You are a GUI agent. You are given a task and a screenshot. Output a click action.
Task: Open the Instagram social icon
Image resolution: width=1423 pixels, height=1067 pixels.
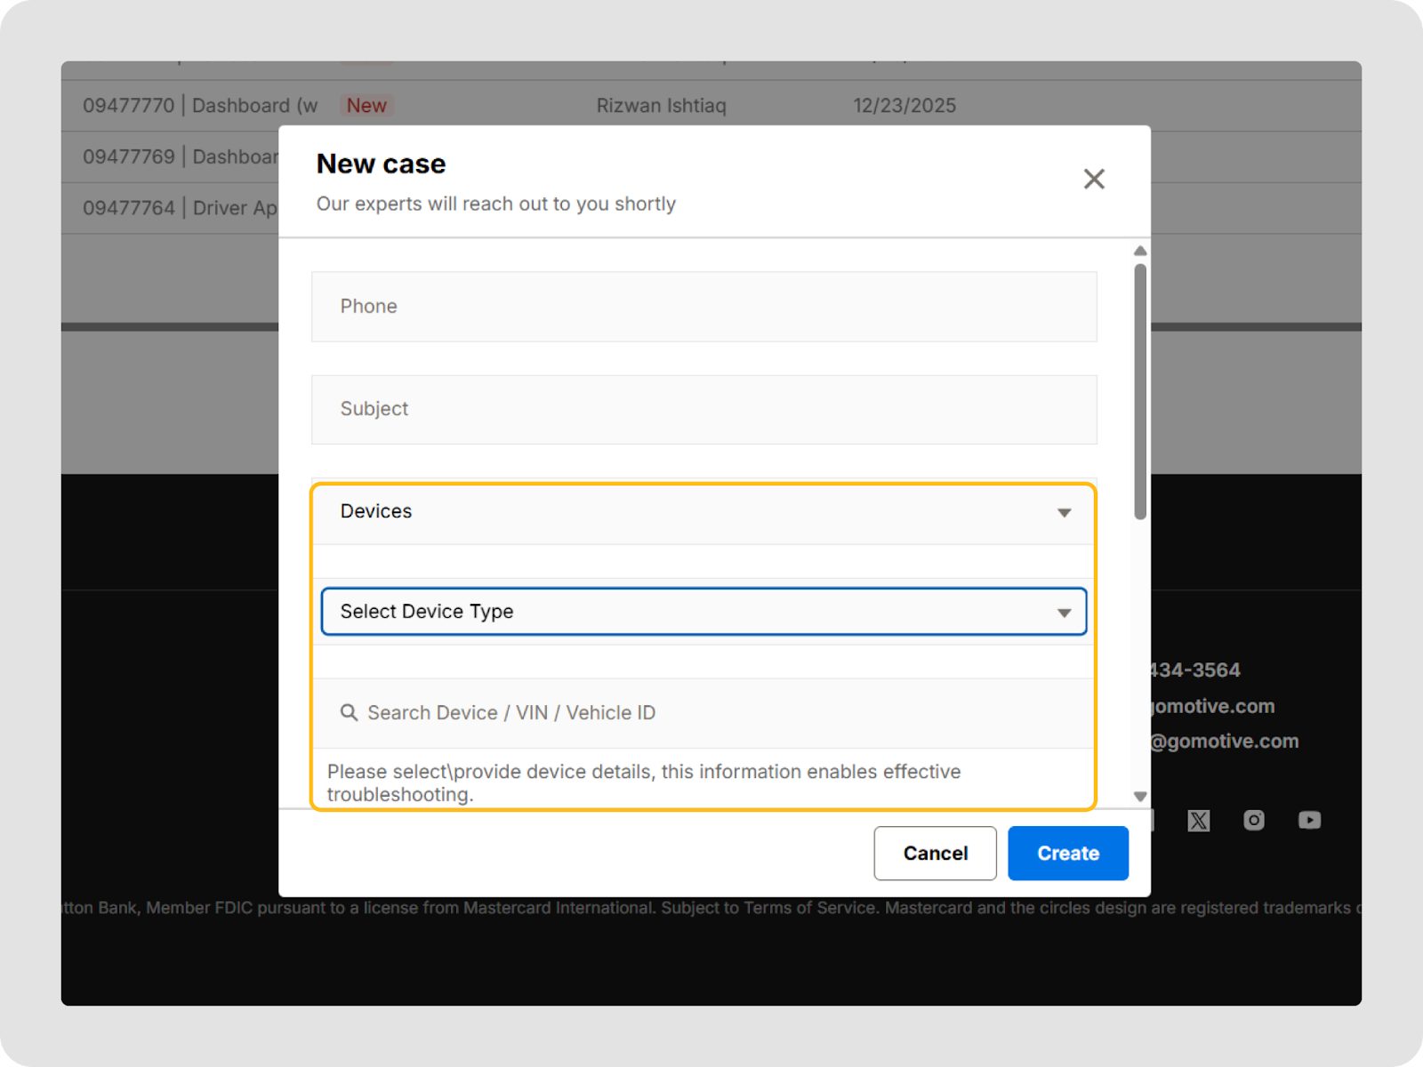pyautogui.click(x=1253, y=820)
